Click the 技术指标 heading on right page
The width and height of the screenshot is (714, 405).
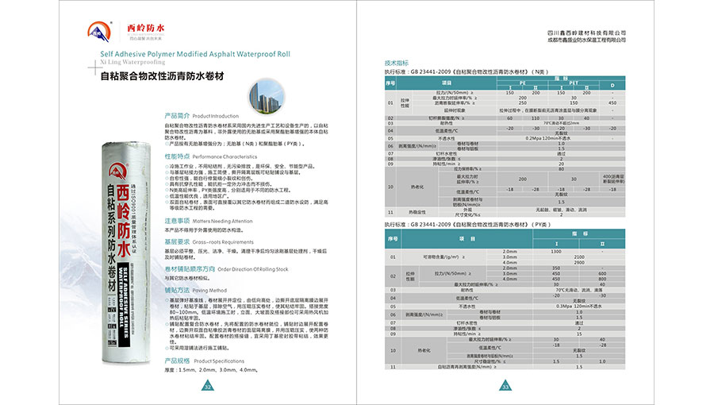click(397, 63)
